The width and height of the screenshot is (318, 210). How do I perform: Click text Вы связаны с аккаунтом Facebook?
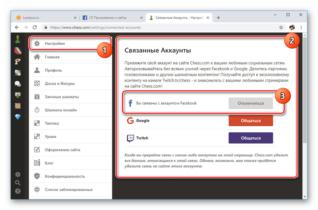pyautogui.click(x=167, y=103)
